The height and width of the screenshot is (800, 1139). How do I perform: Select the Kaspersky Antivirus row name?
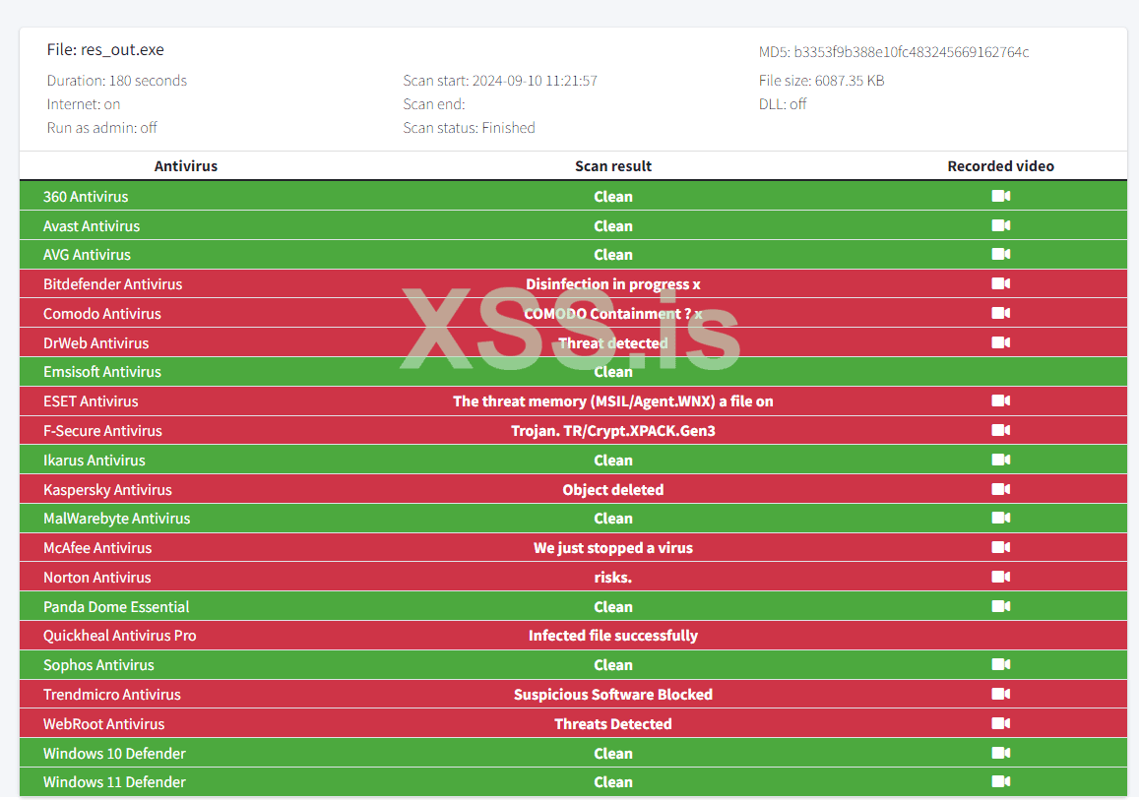(x=107, y=490)
